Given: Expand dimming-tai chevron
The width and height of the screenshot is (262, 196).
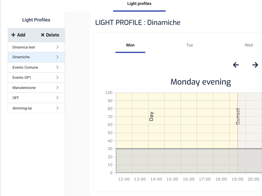Looking at the screenshot, I should pyautogui.click(x=57, y=108).
